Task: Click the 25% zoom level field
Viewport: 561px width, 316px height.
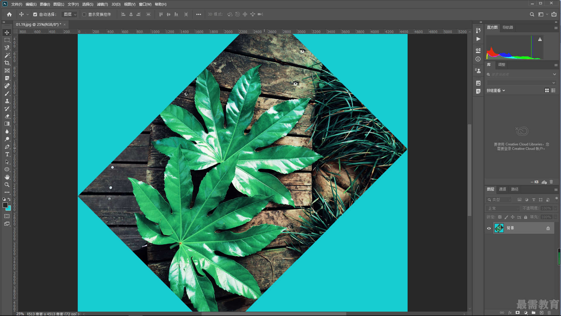Action: coord(20,314)
